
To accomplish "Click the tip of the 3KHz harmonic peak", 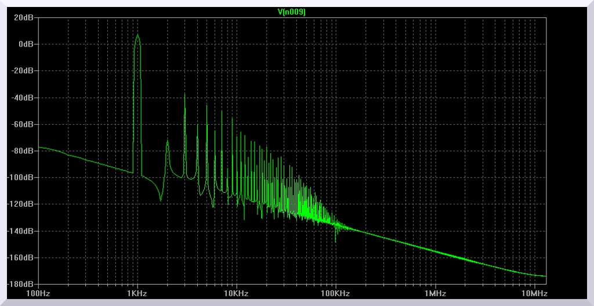I will coord(185,95).
